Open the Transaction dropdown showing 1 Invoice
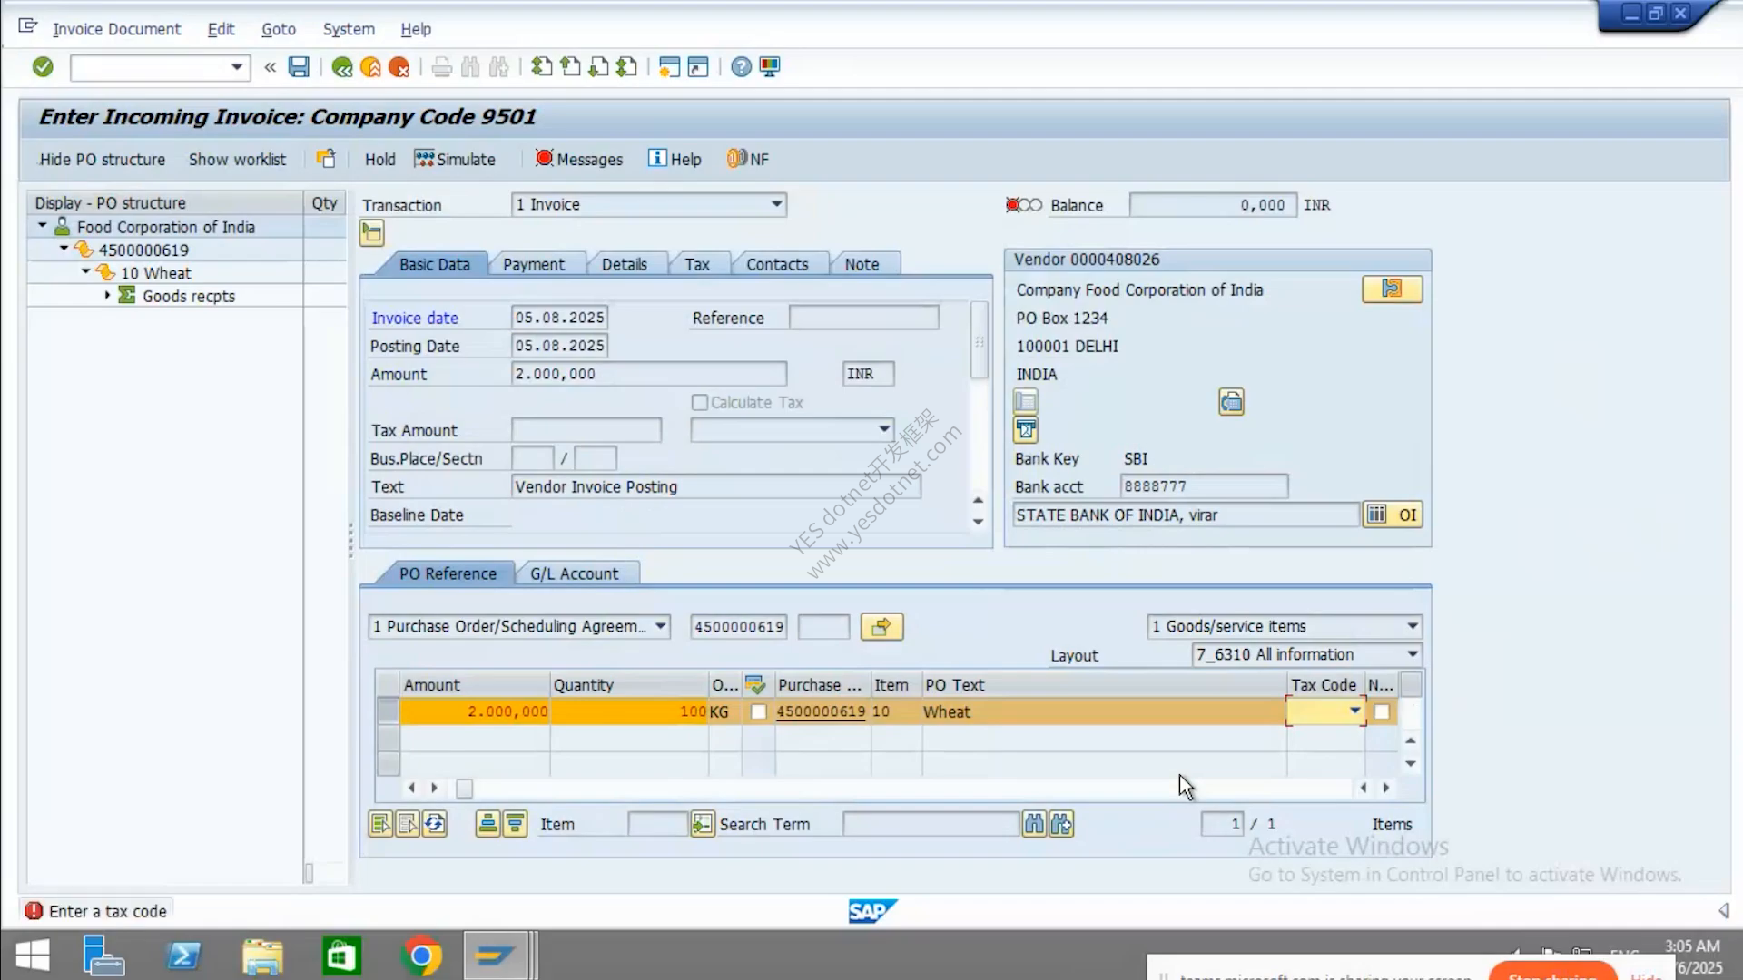This screenshot has width=1743, height=980. pos(776,205)
